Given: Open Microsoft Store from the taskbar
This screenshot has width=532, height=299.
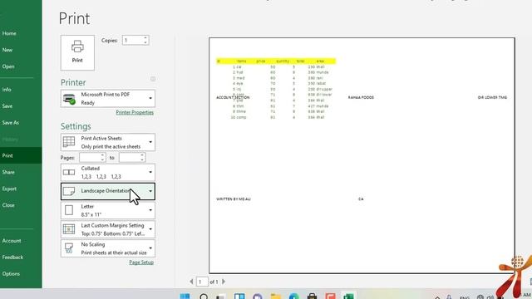Looking at the screenshot, I should [x=313, y=297].
